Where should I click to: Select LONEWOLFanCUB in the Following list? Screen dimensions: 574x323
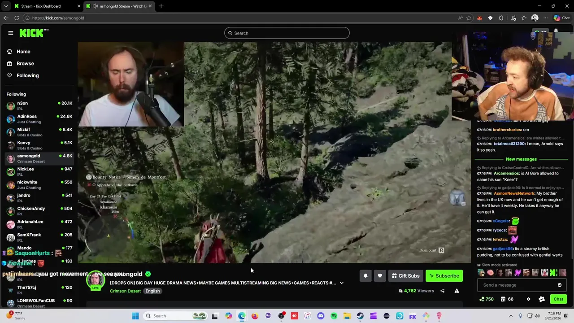[x=39, y=303]
